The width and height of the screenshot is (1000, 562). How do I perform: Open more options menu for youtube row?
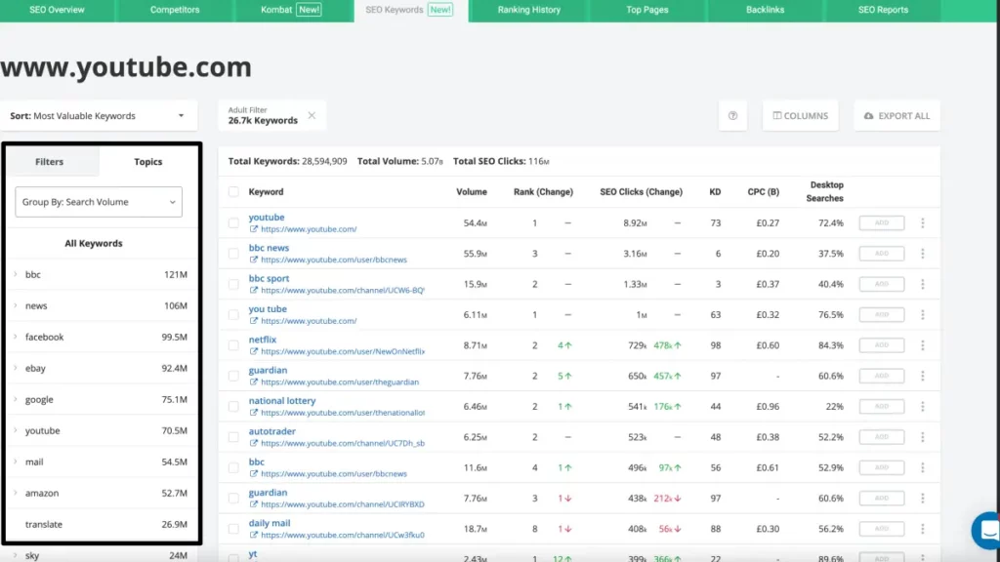click(x=922, y=223)
